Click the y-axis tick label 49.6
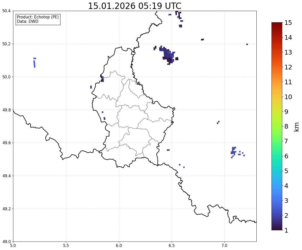The height and width of the screenshot is (250, 302). (x=6, y=143)
